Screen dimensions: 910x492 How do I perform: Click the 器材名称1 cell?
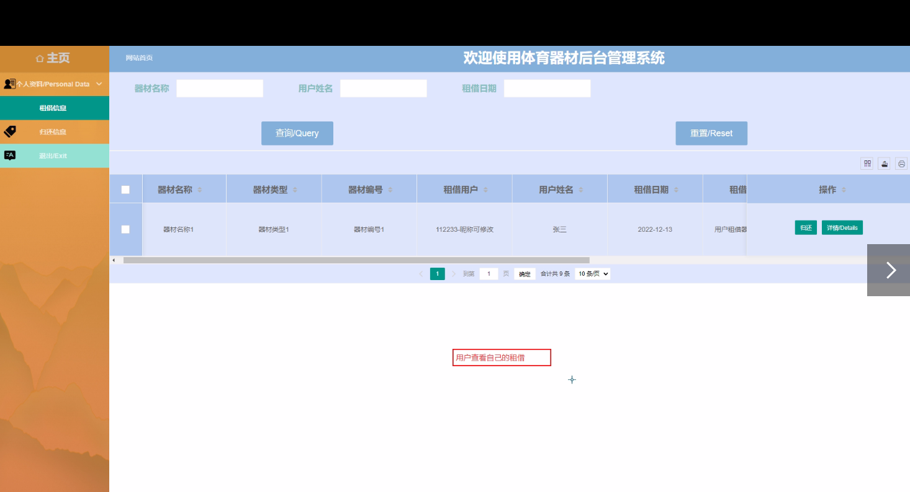pyautogui.click(x=184, y=229)
